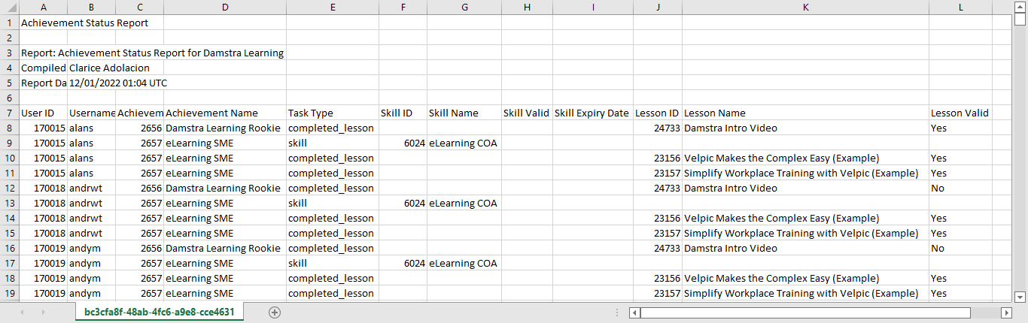
Task: Select column B header
Action: point(91,7)
